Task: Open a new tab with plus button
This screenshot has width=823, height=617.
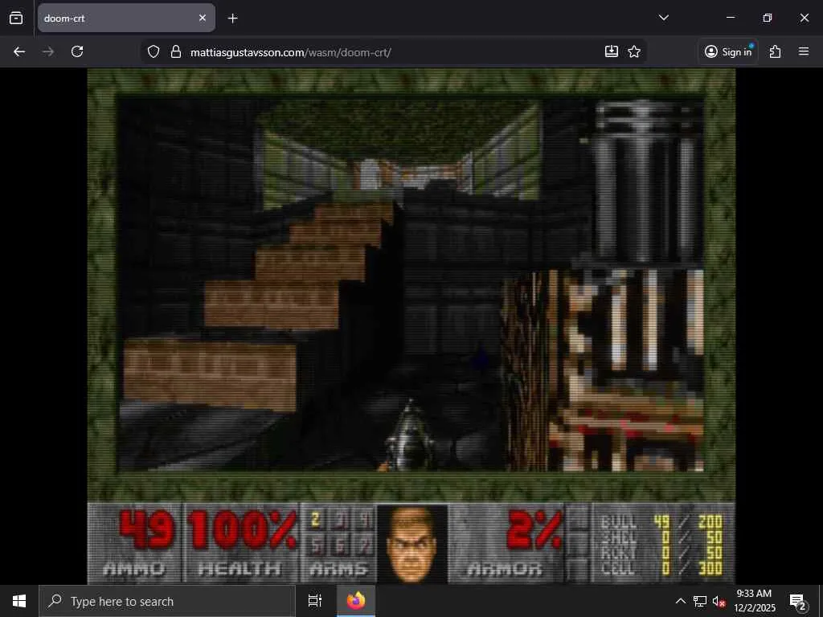Action: (232, 18)
